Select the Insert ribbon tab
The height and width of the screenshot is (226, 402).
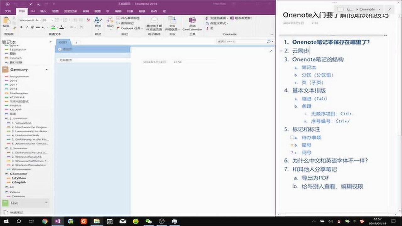click(x=43, y=11)
